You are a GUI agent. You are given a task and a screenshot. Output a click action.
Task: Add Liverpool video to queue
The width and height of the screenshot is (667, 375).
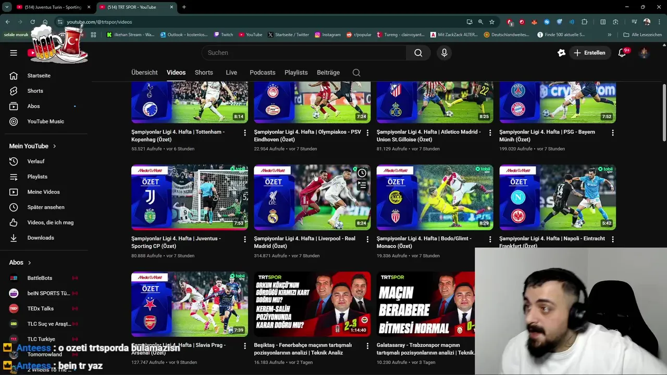coord(362,185)
